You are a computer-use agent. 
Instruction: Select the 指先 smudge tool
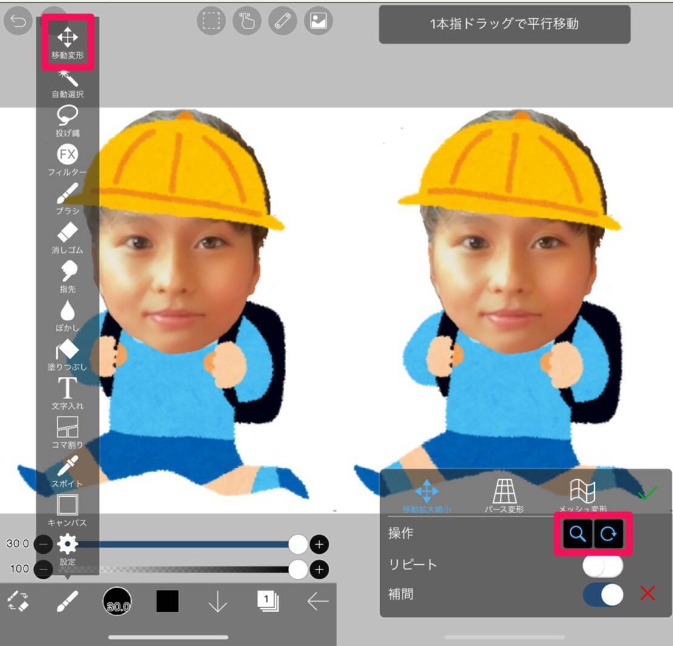67,277
